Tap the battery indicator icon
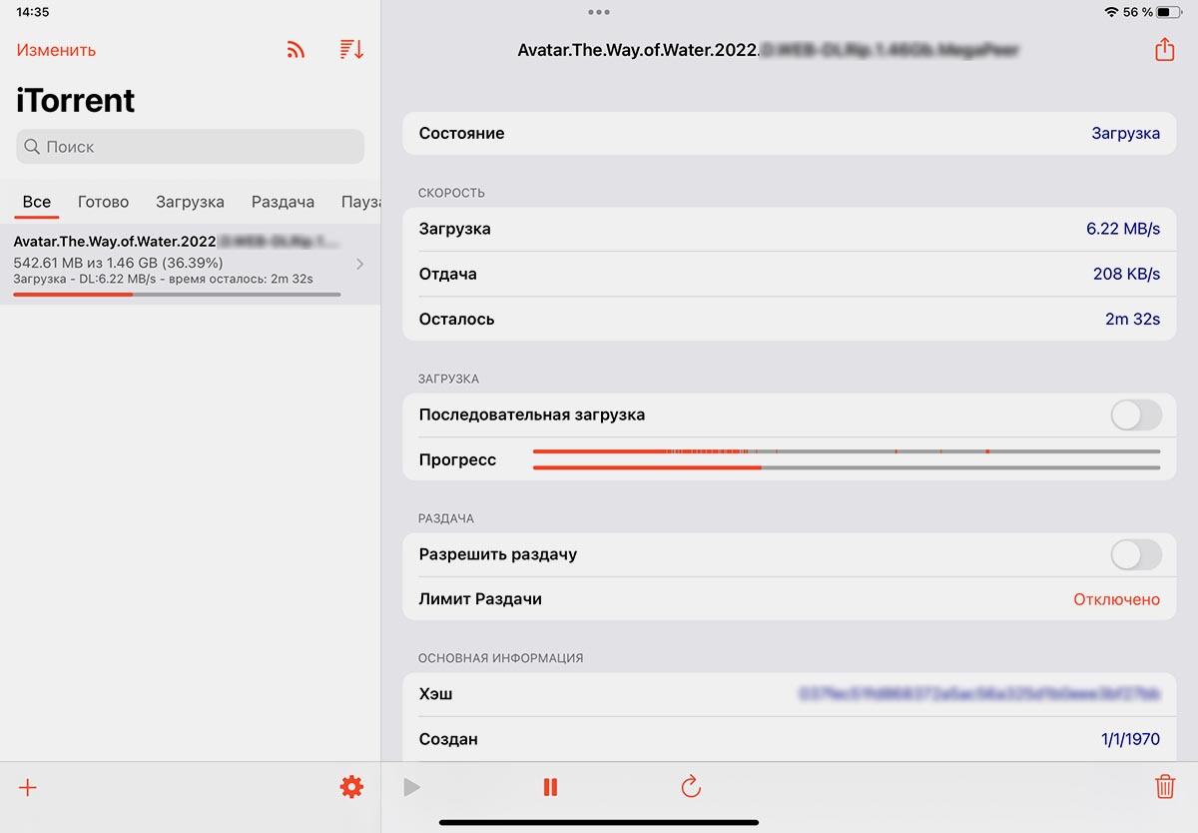 [1169, 12]
